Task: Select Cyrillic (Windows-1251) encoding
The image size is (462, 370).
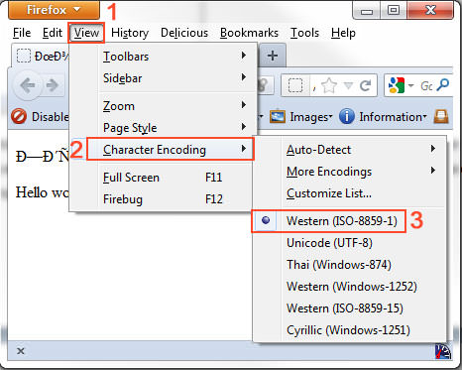Action: tap(350, 330)
